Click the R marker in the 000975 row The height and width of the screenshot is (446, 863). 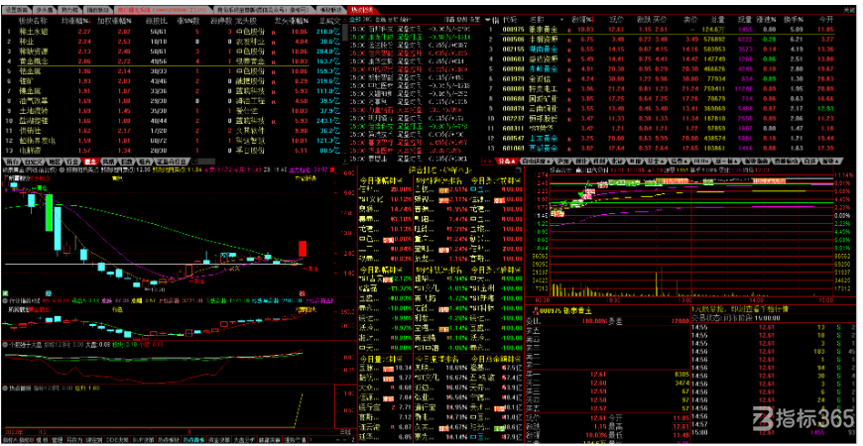pyautogui.click(x=569, y=30)
